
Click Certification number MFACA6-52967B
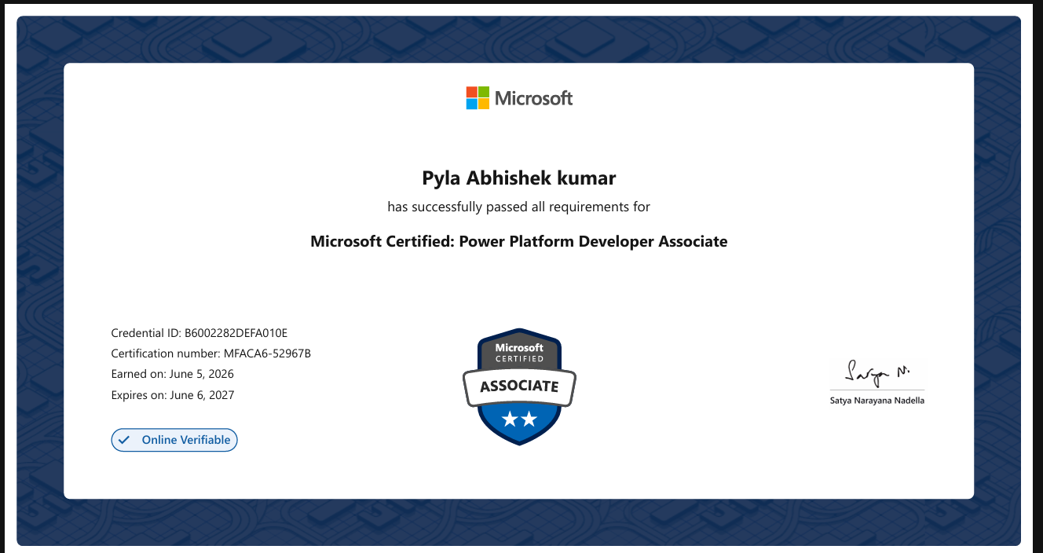[x=211, y=353]
